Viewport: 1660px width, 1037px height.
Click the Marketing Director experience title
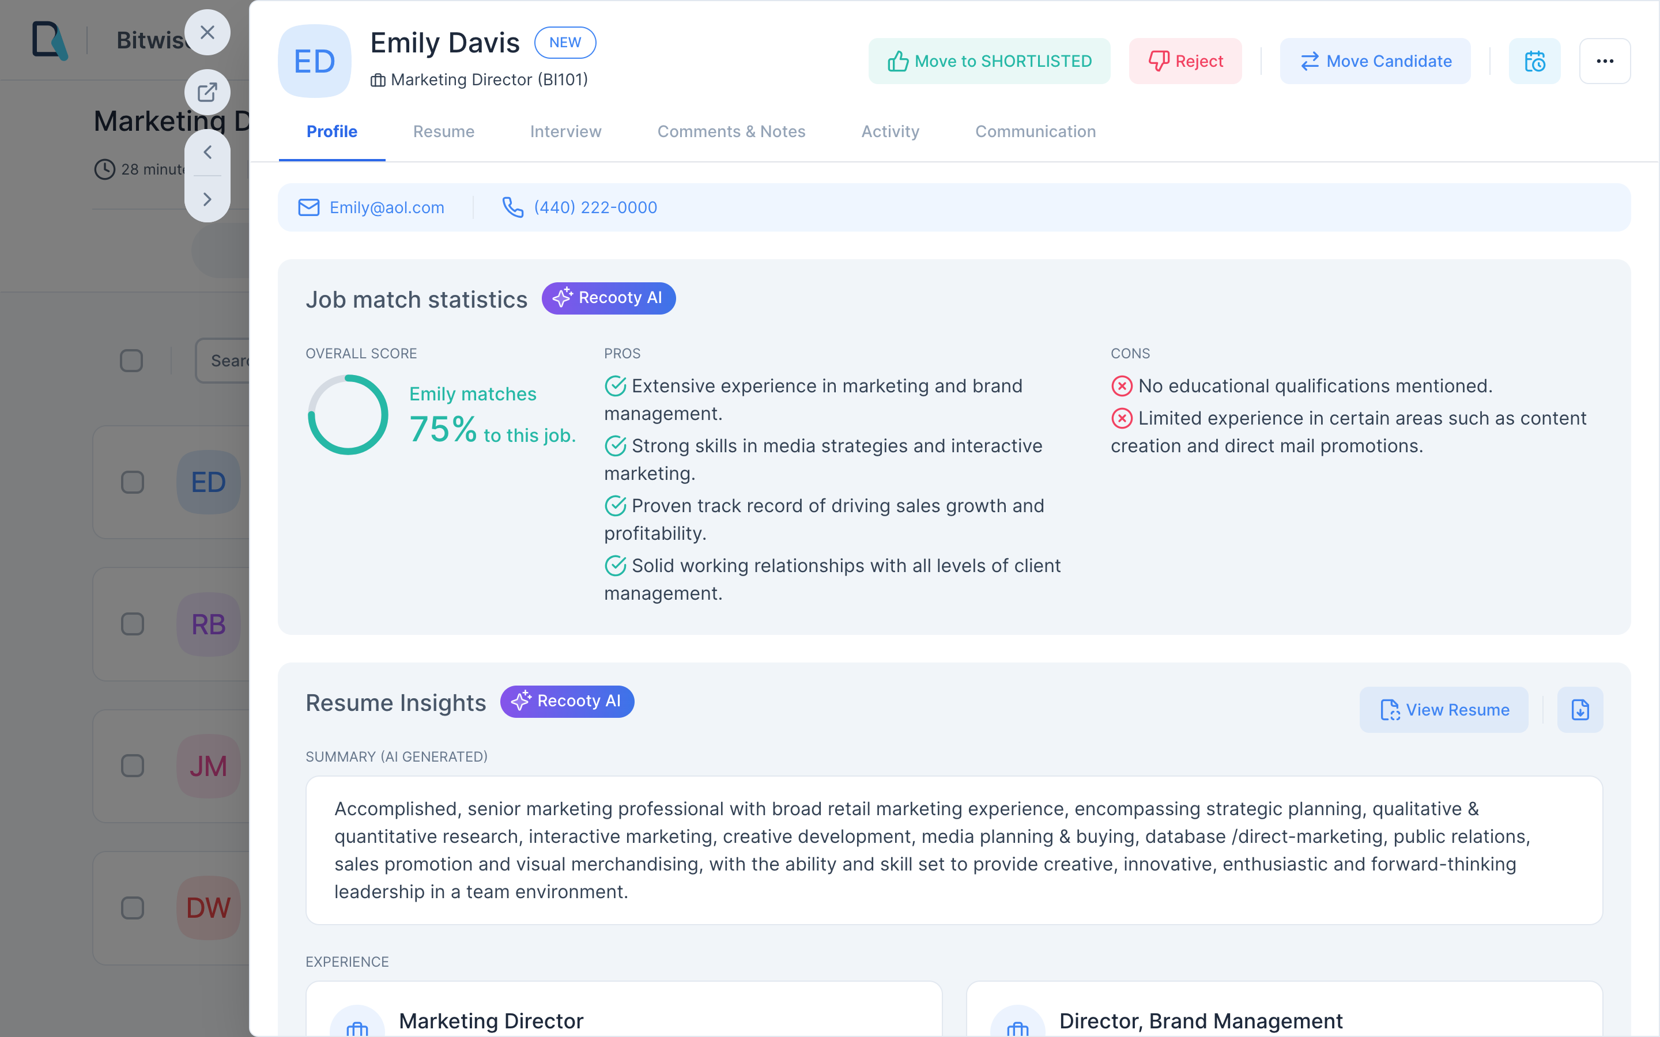(491, 1021)
